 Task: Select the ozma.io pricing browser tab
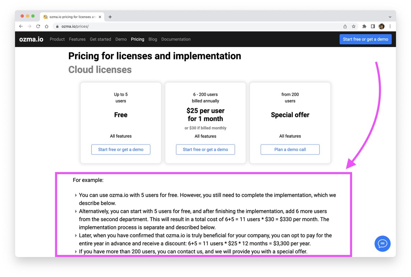coord(73,17)
